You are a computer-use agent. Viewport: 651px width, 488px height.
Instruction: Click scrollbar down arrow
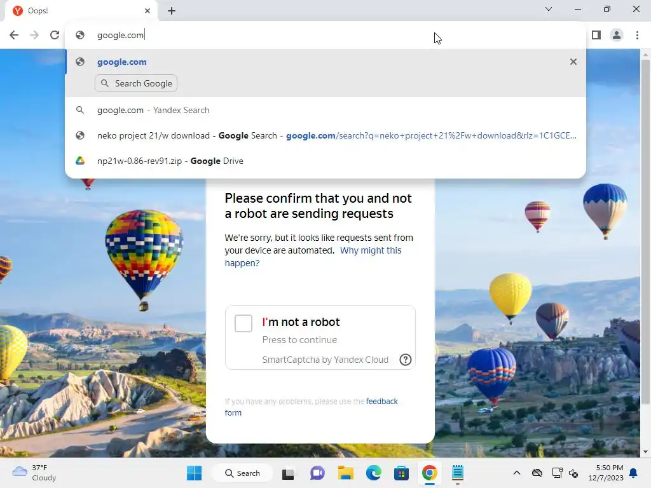pyautogui.click(x=645, y=452)
